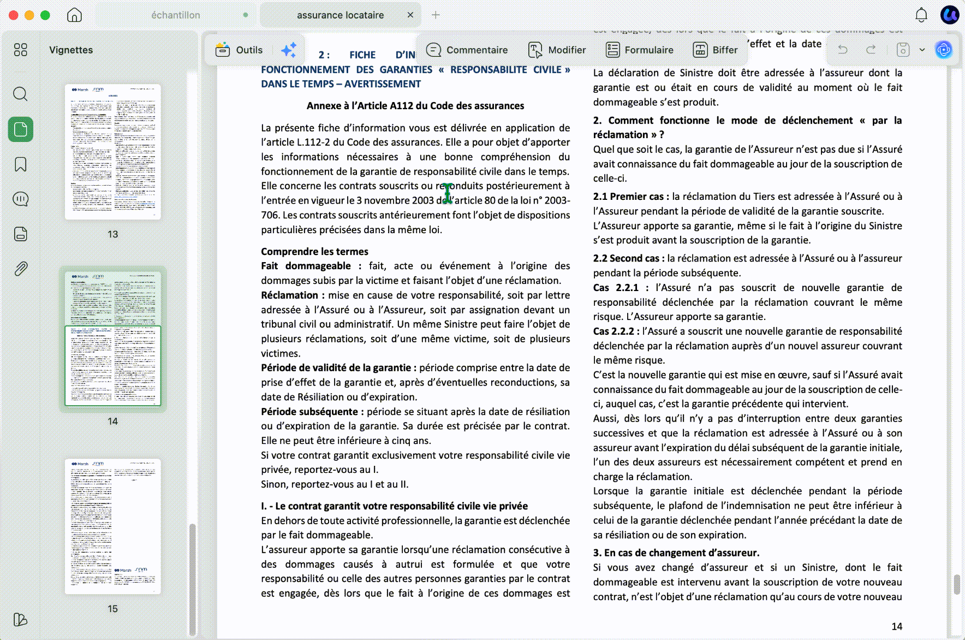Open the bookmarks panel
Viewport: 965px width, 640px height.
point(20,164)
